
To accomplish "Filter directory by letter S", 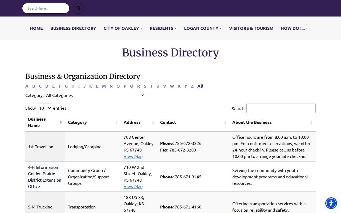I will [x=145, y=86].
